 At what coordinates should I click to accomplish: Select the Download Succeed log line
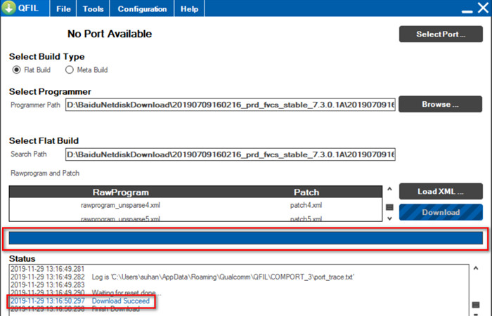(x=80, y=301)
